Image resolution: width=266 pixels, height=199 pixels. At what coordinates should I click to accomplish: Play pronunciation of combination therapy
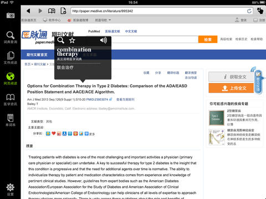click(x=104, y=40)
